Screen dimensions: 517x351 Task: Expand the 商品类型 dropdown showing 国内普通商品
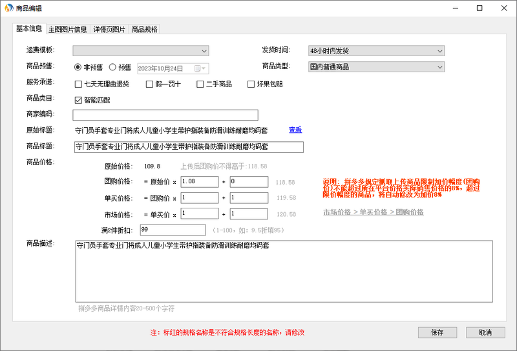[x=376, y=67]
